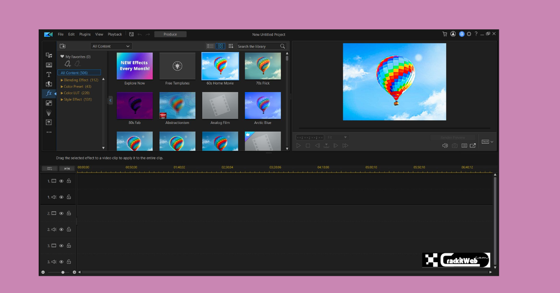560x293 pixels.
Task: Open the Title Room from the sidebar
Action: 49,74
